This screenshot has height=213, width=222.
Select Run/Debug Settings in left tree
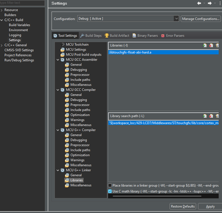(x=19, y=60)
